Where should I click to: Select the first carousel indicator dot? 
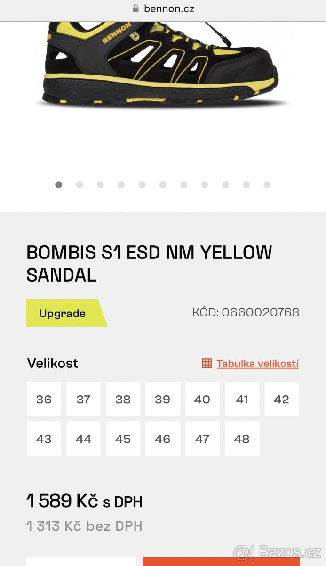(58, 185)
